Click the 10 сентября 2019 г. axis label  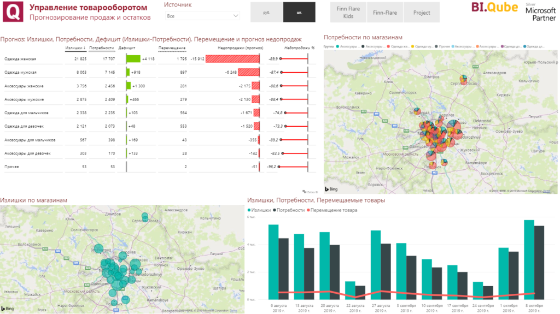tap(432, 308)
